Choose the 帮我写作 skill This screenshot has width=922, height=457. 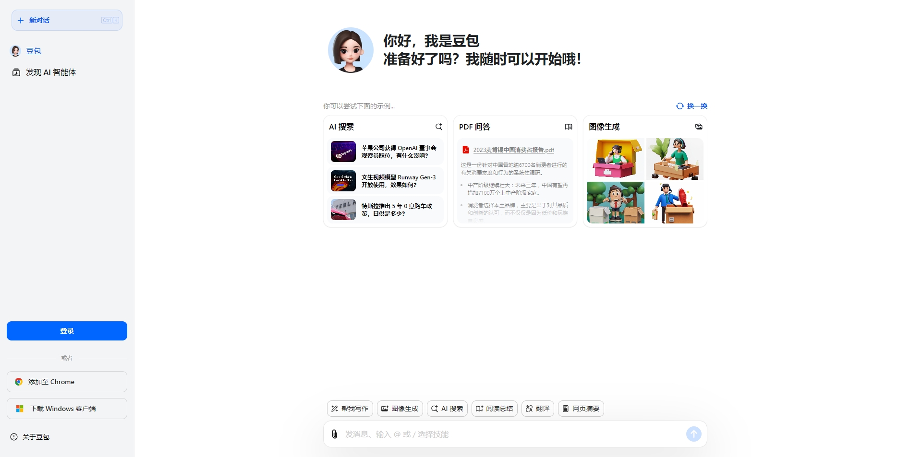[350, 409]
